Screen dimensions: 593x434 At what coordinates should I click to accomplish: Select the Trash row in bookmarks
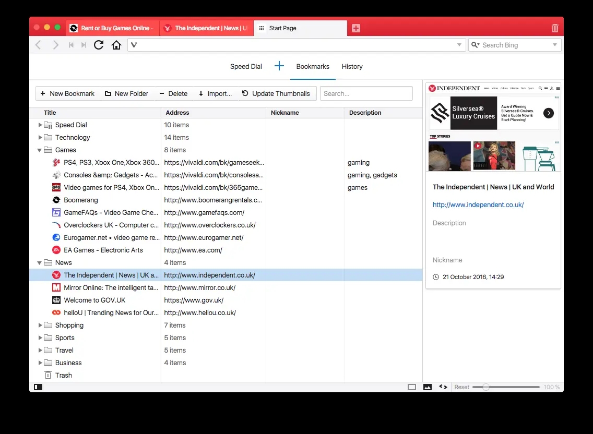226,375
